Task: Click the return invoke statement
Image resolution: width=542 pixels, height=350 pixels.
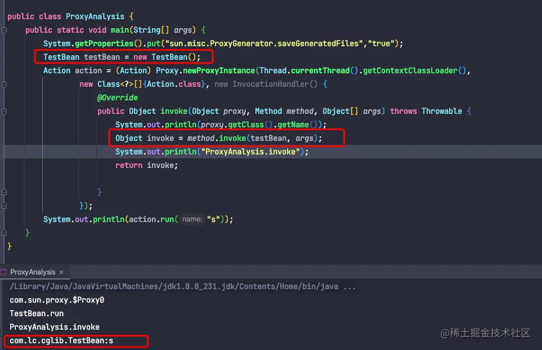Action: point(146,165)
